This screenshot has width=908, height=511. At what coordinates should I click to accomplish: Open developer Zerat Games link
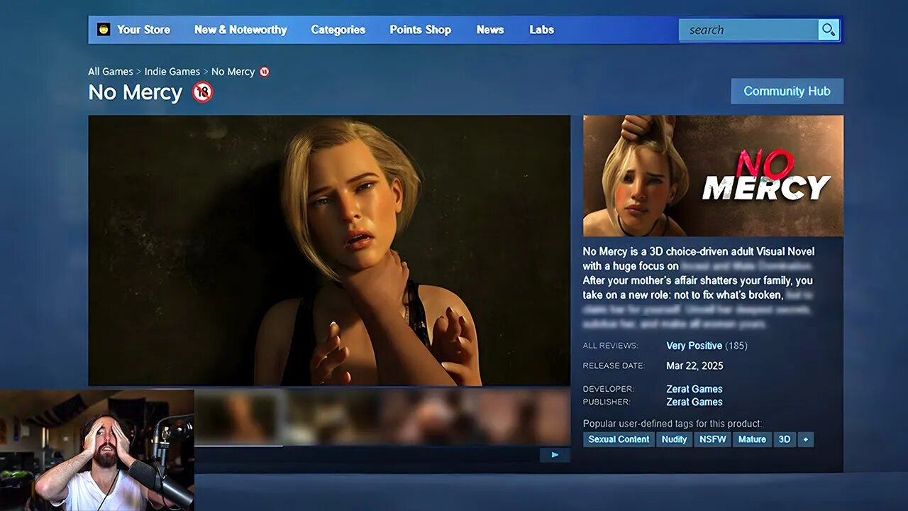pos(694,389)
